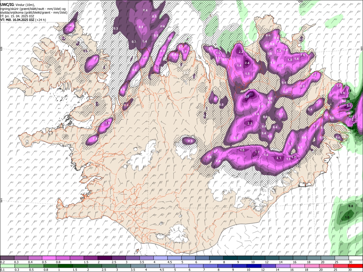Click the '30' label under the red swatch
The image size is (363, 272).
tap(350, 270)
